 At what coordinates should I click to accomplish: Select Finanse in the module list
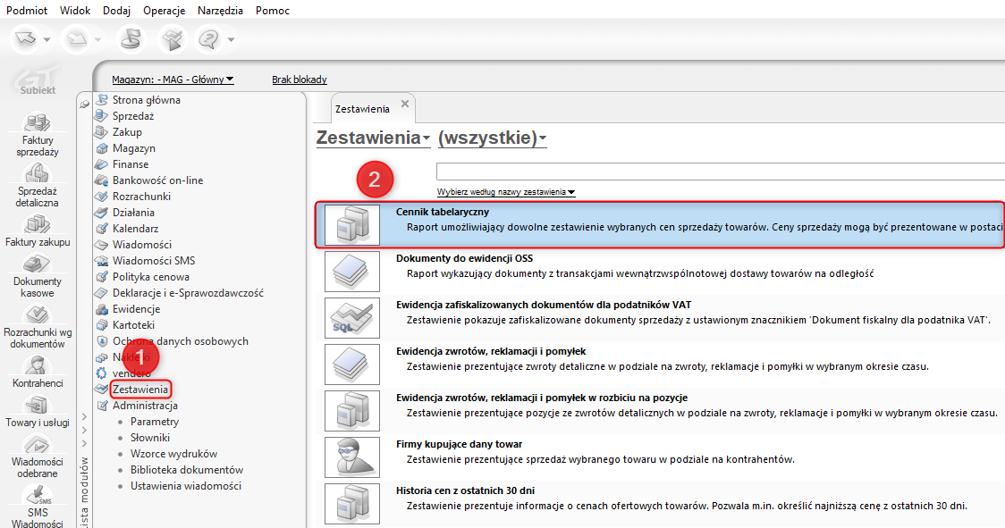pos(131,164)
